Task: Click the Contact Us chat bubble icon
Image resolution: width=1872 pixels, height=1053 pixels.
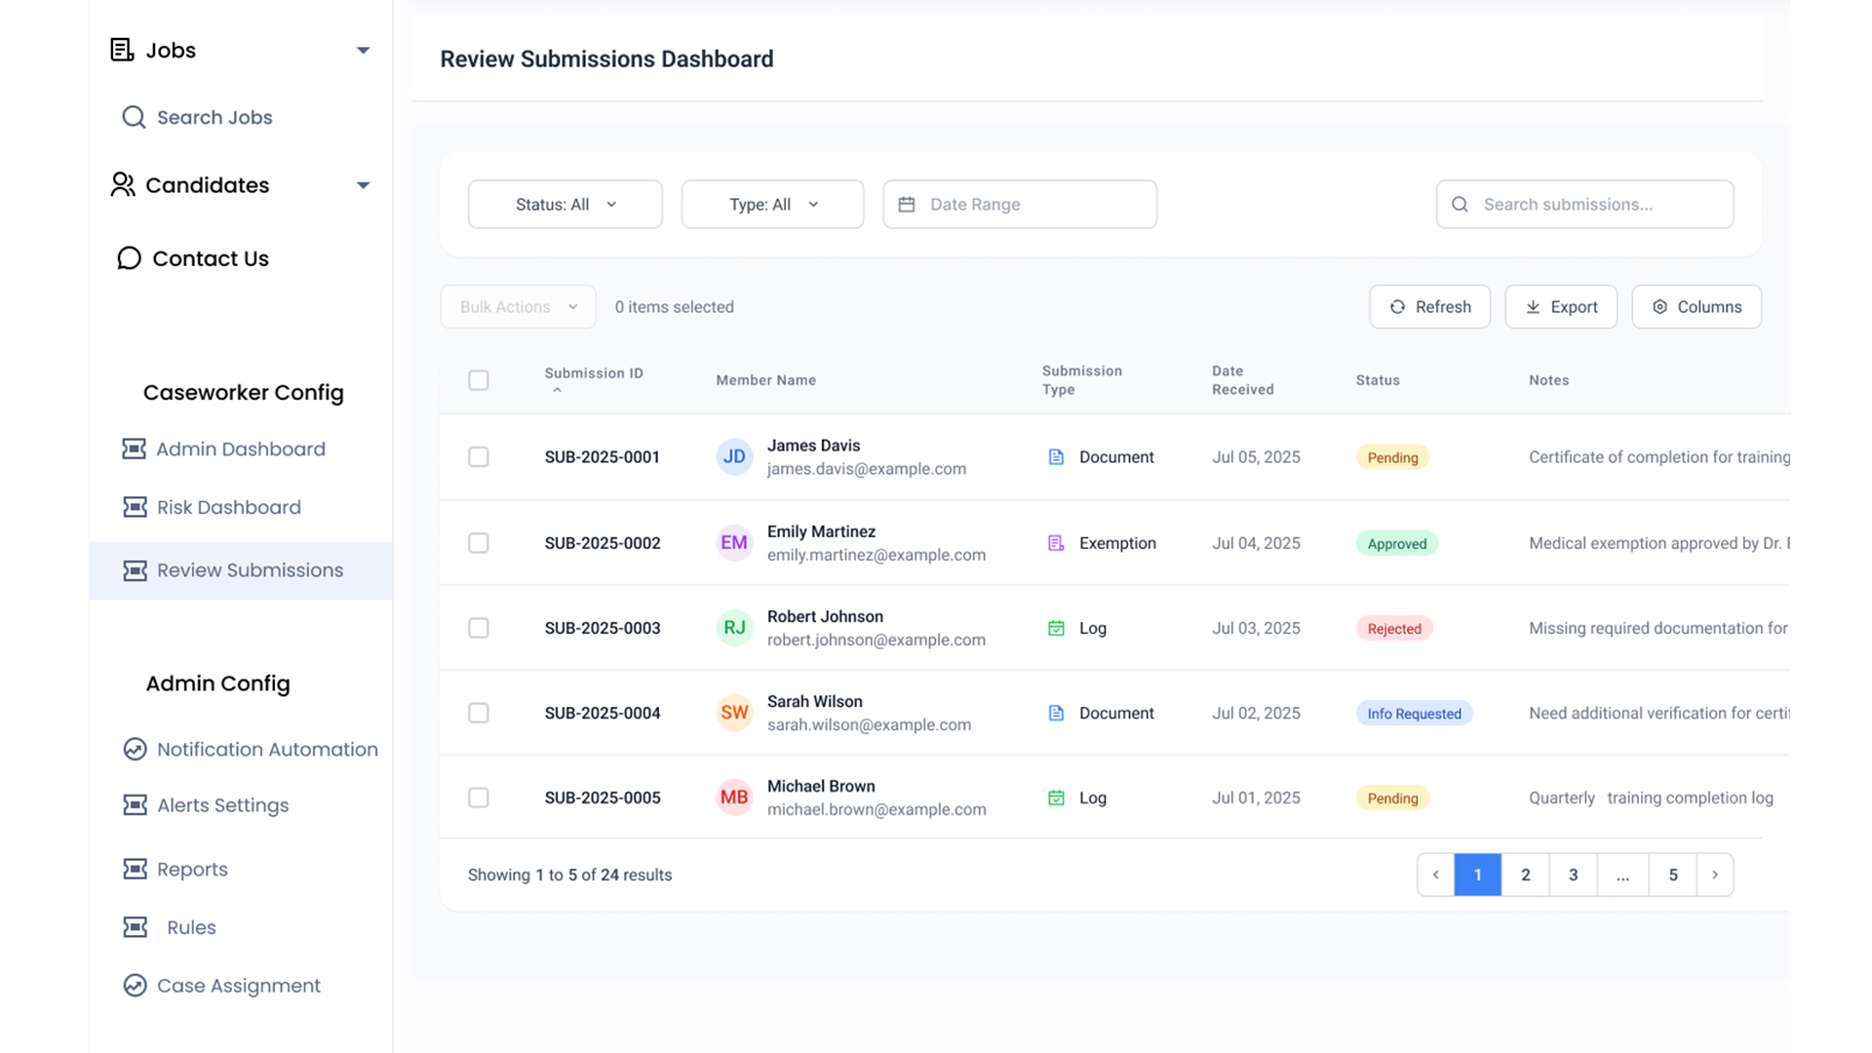Action: [x=129, y=257]
